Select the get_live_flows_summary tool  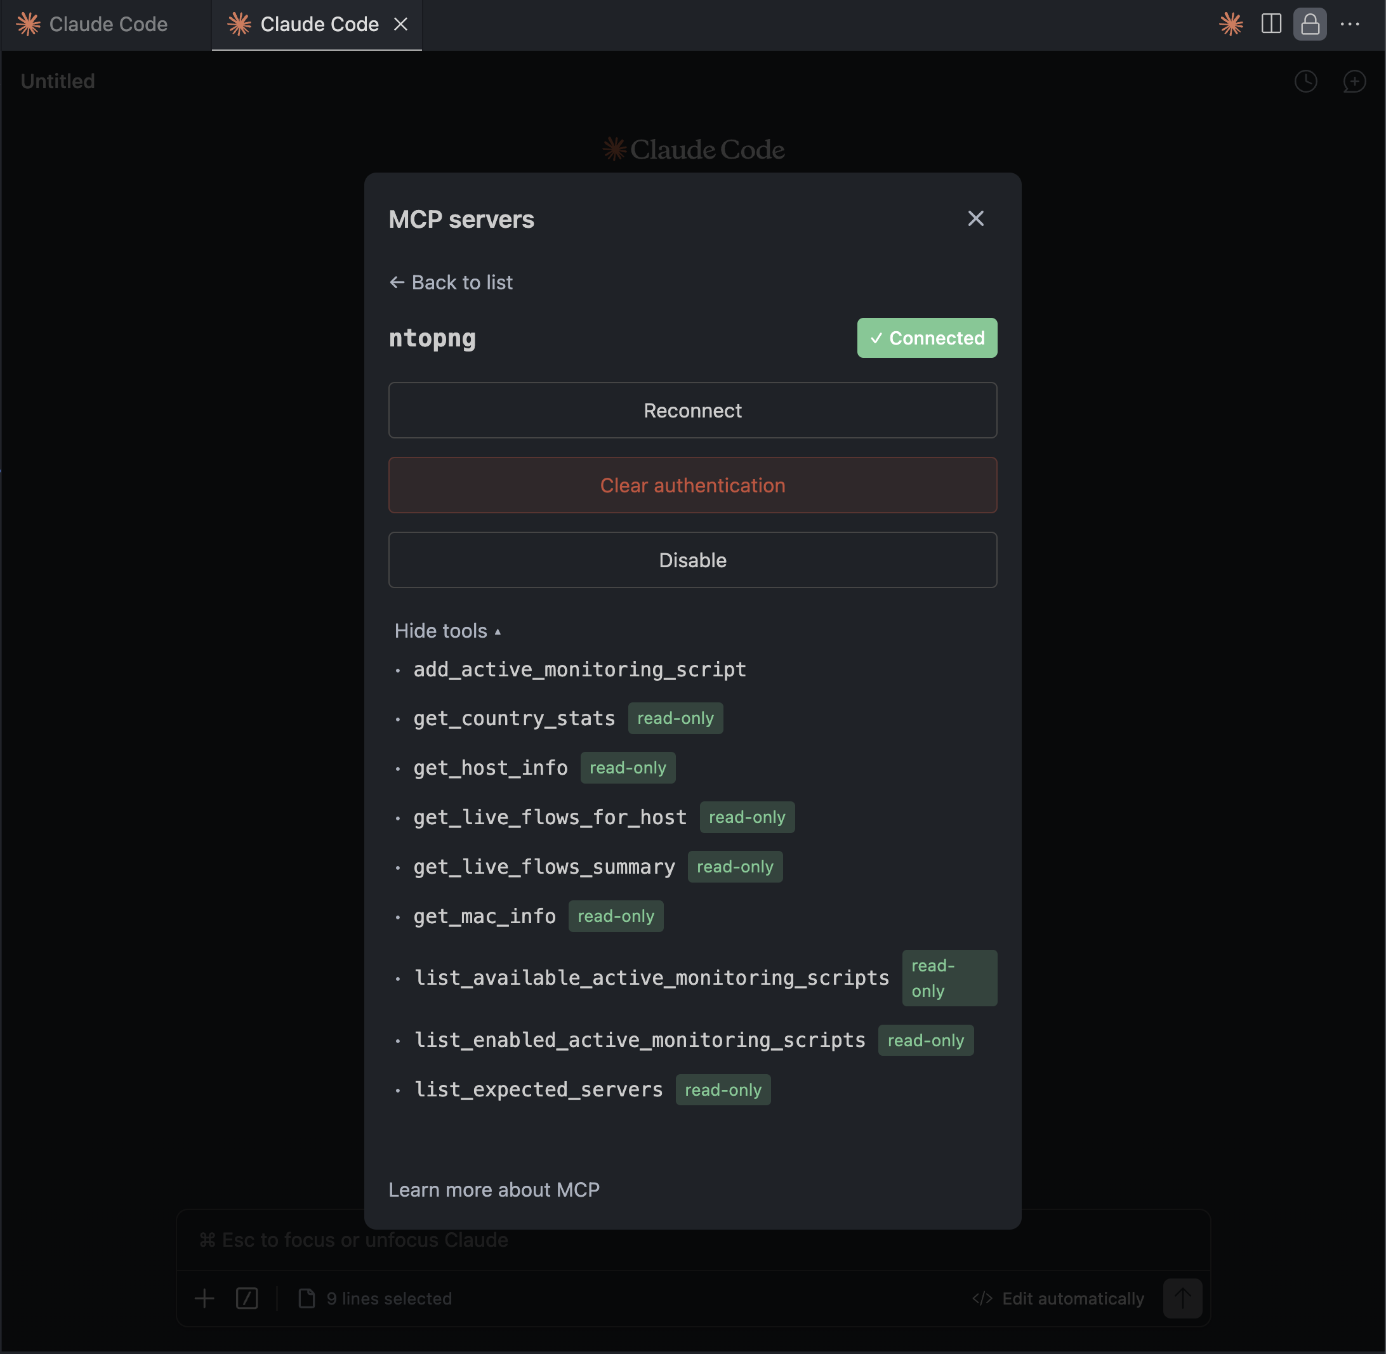544,866
